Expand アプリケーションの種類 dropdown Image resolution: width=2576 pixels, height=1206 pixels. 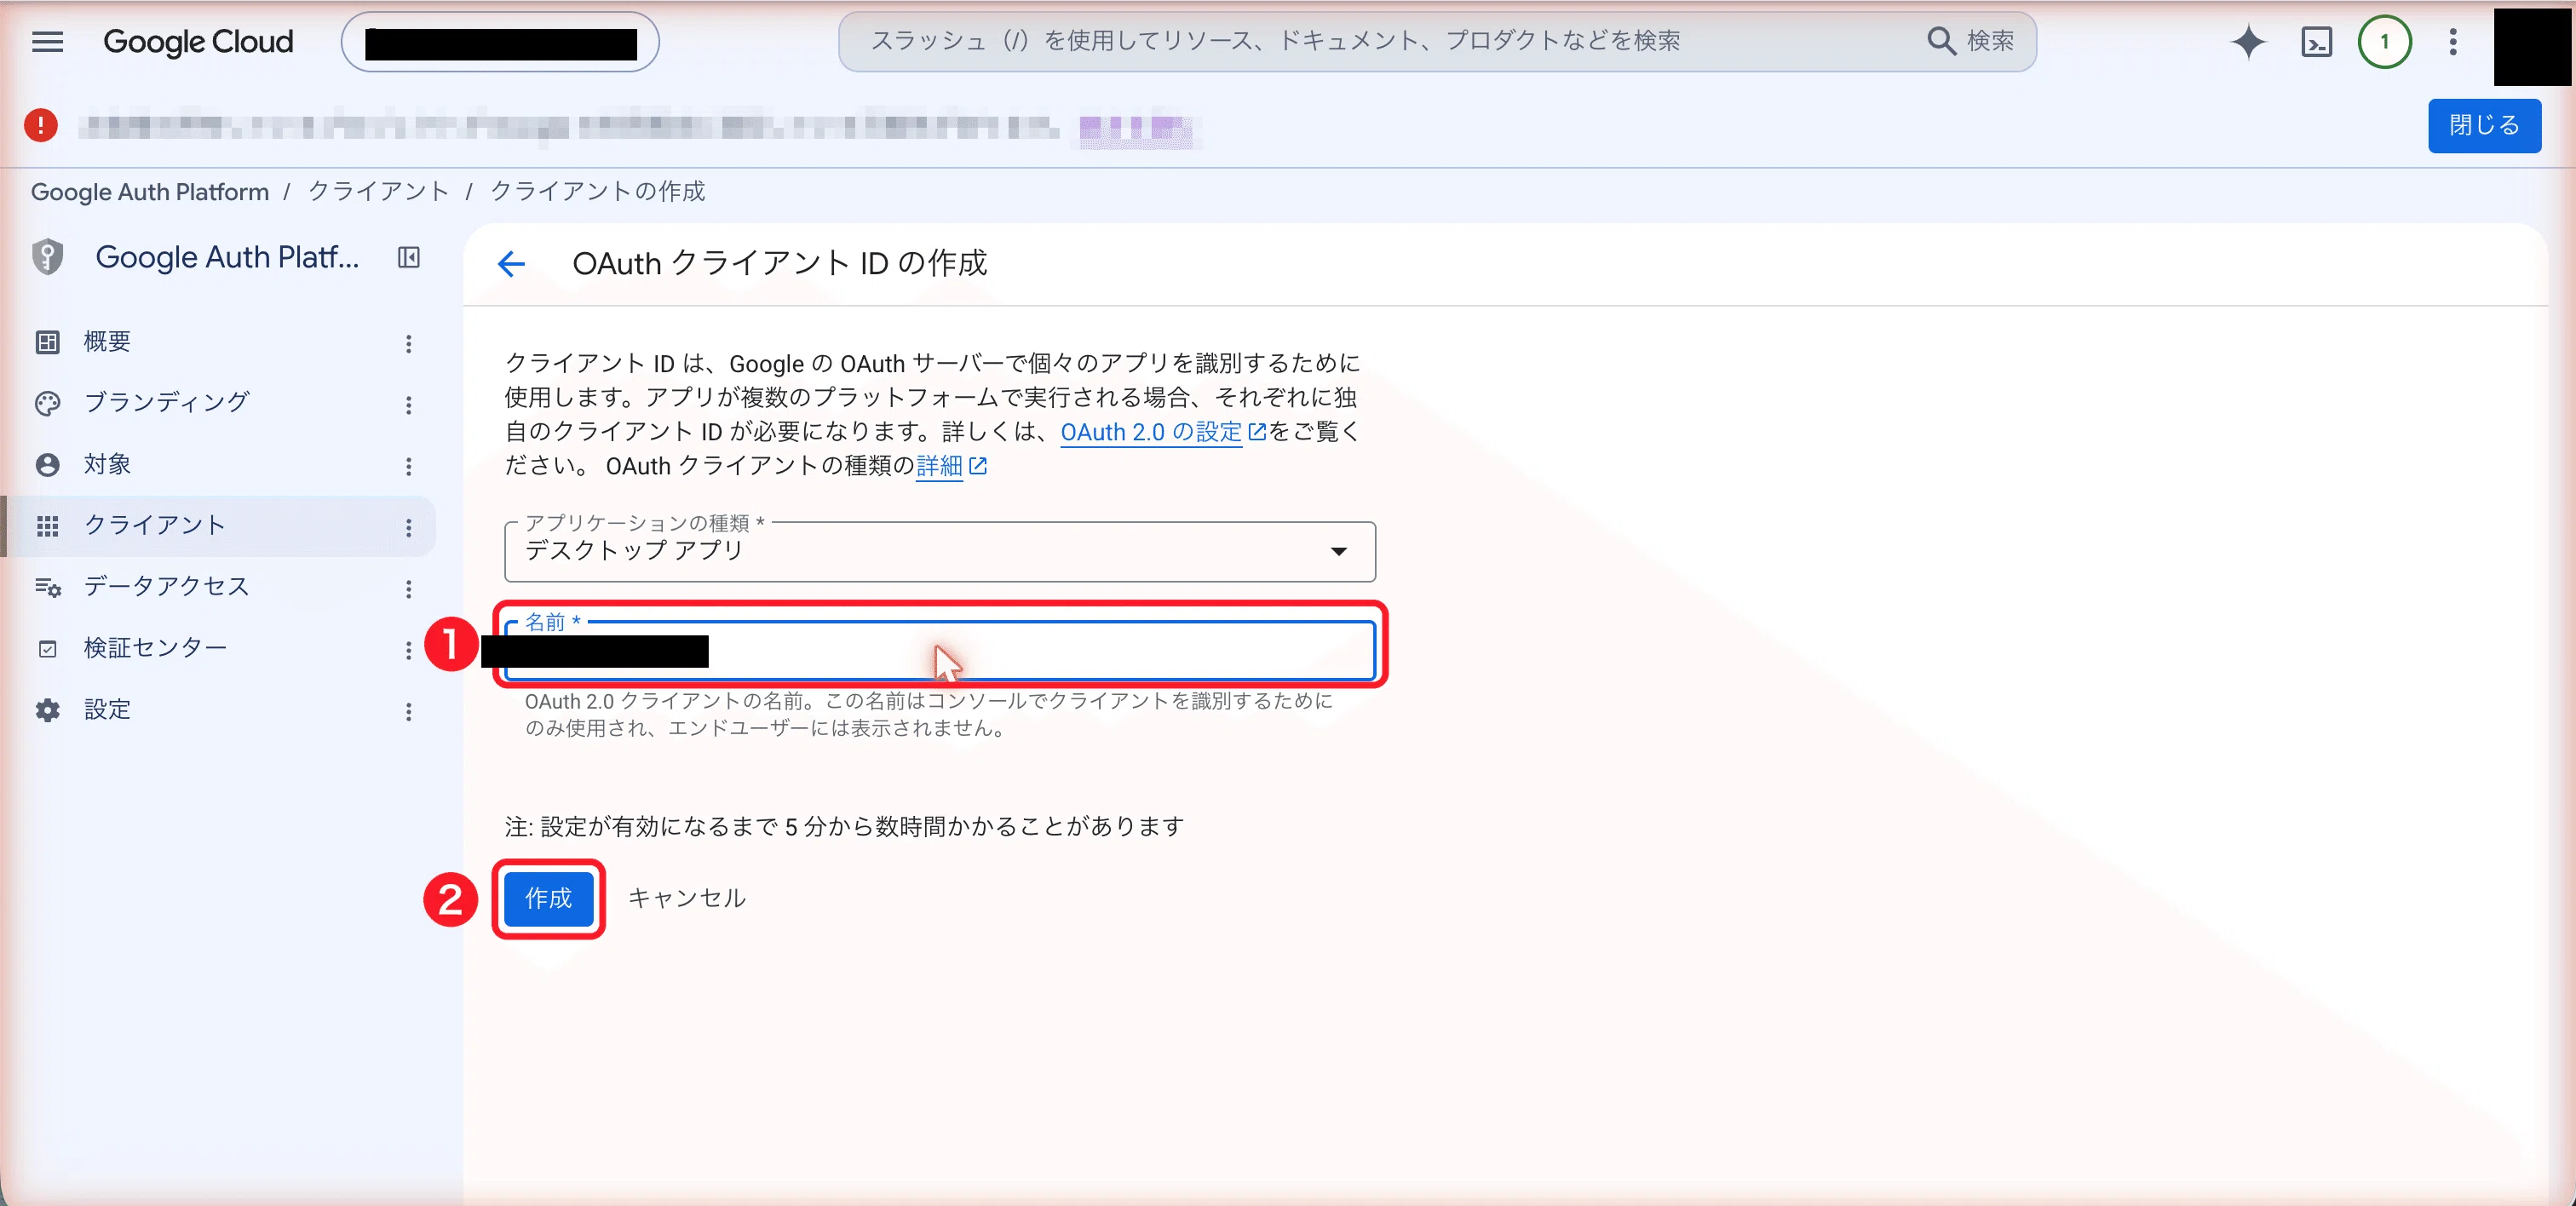point(940,551)
